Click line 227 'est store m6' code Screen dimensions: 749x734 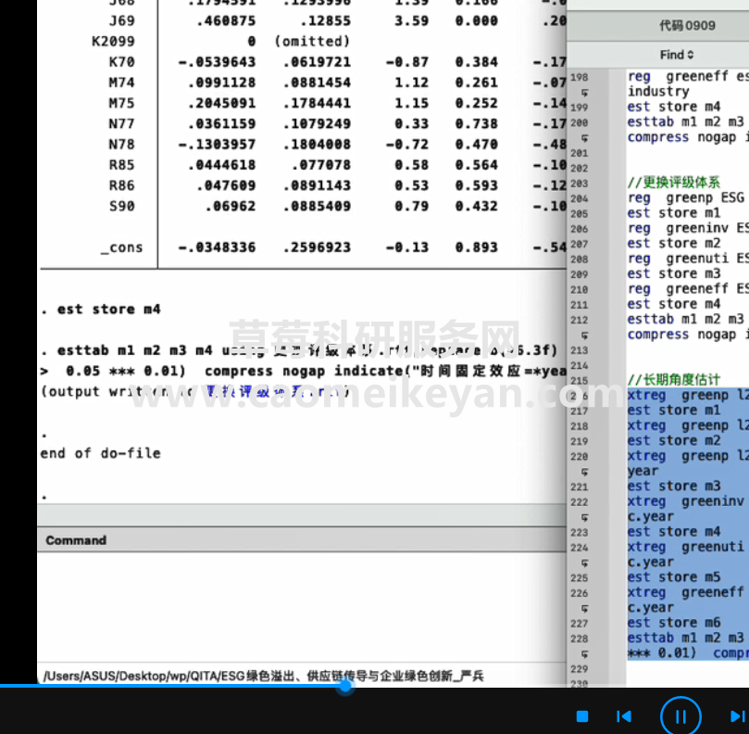pyautogui.click(x=674, y=623)
